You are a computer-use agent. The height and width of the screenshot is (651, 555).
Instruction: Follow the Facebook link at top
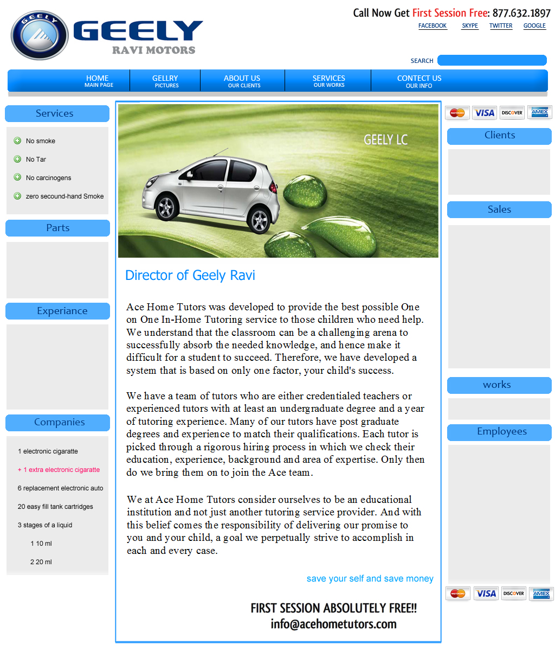pyautogui.click(x=433, y=26)
